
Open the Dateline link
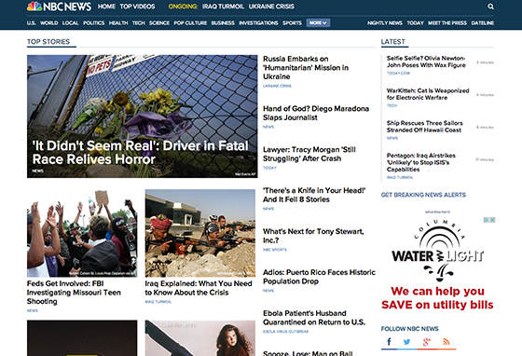pos(483,23)
